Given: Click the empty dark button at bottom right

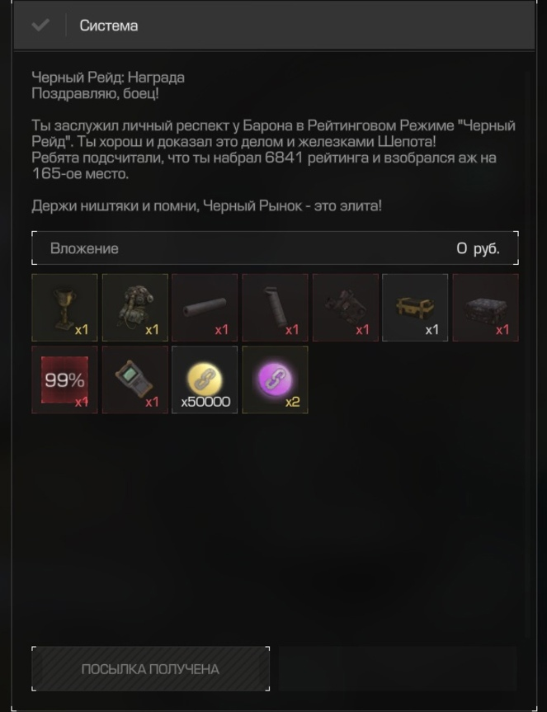Looking at the screenshot, I should (x=398, y=669).
